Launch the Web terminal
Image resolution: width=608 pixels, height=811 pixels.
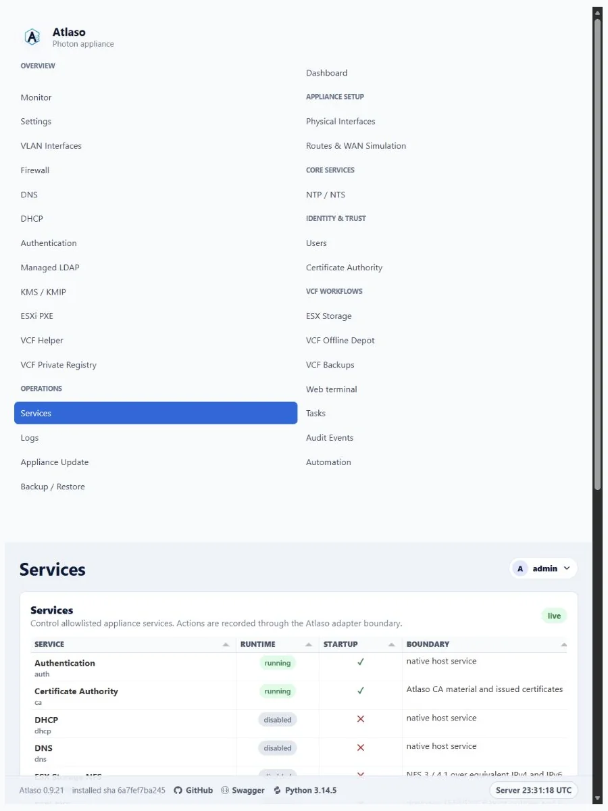pos(332,389)
